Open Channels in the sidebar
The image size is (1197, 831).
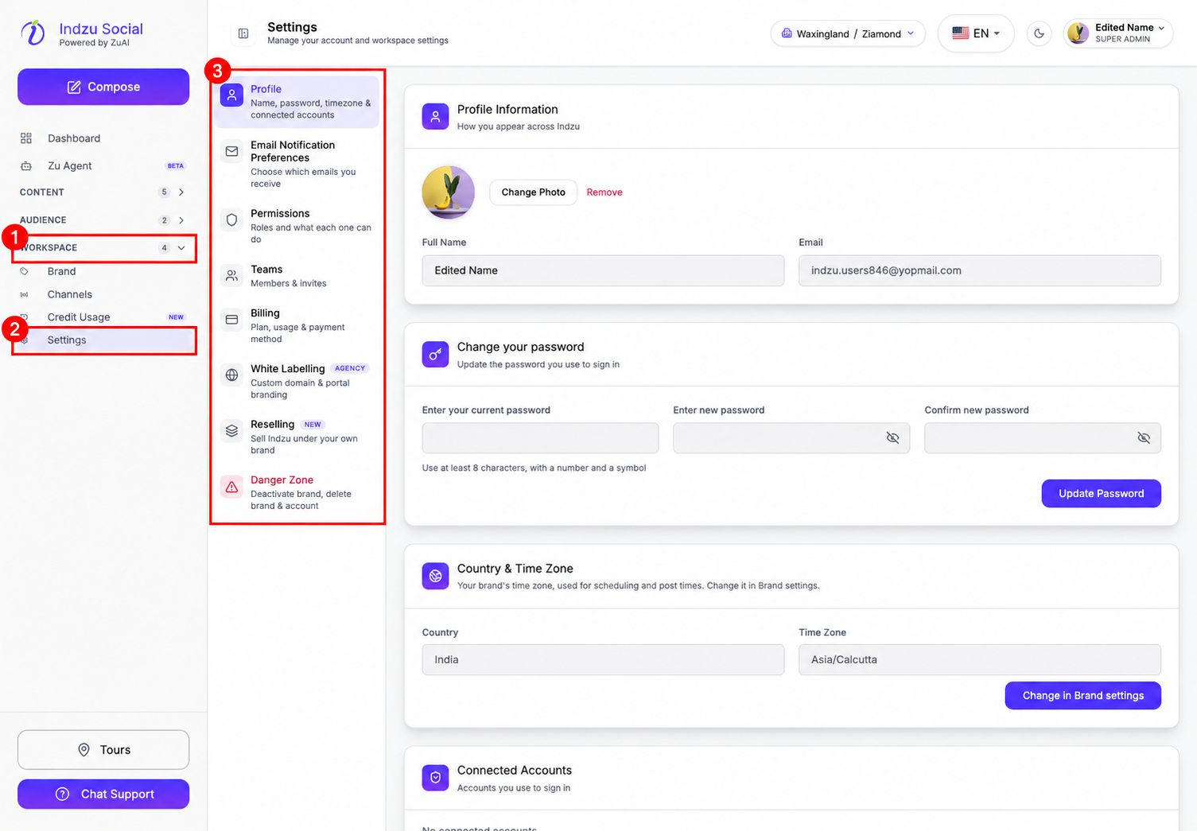point(70,294)
